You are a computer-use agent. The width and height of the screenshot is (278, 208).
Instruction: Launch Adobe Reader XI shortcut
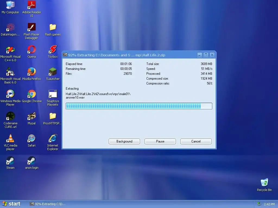[31, 9]
